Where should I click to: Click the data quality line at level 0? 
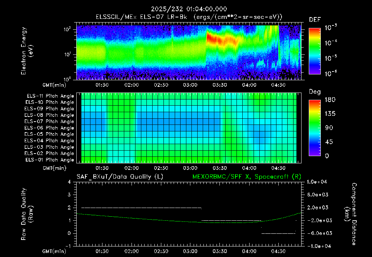(x=278, y=233)
